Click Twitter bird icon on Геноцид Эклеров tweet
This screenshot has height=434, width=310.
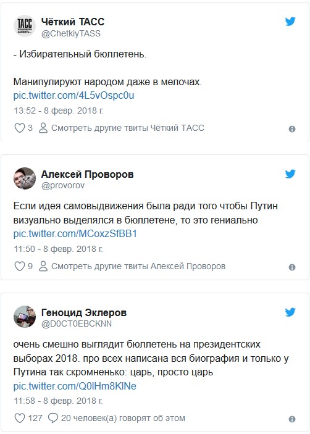290,312
